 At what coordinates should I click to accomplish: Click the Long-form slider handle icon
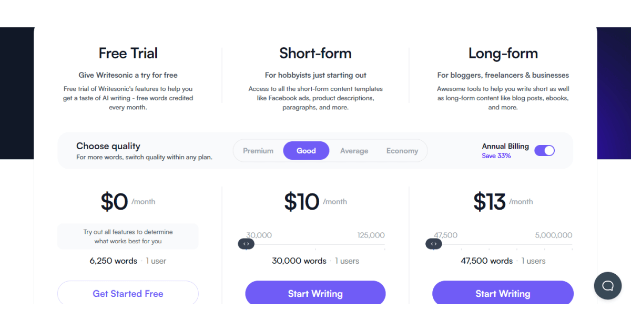[x=433, y=244]
